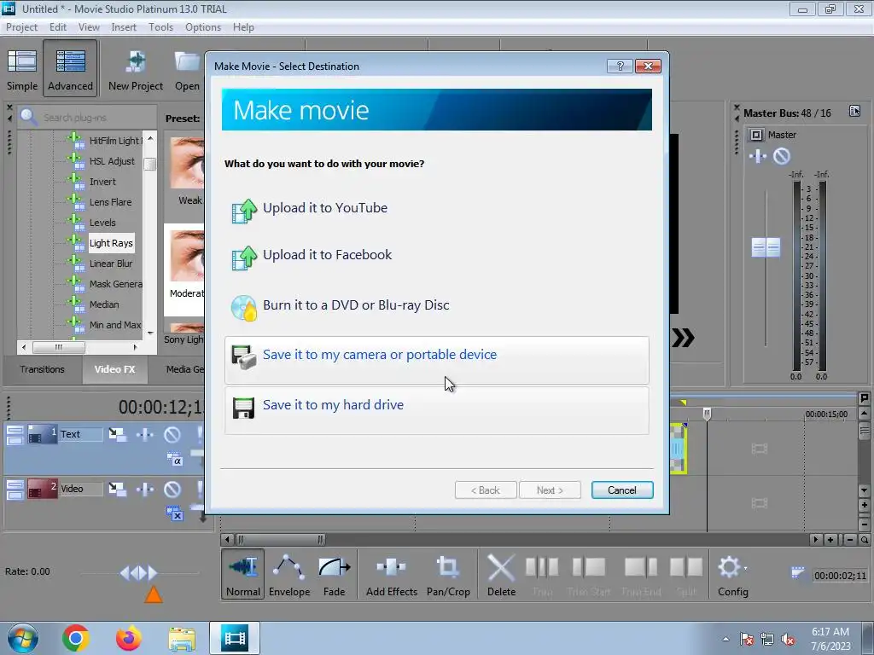This screenshot has width=874, height=655.
Task: Click the Text track minimize/maximize icon
Action: [15, 435]
